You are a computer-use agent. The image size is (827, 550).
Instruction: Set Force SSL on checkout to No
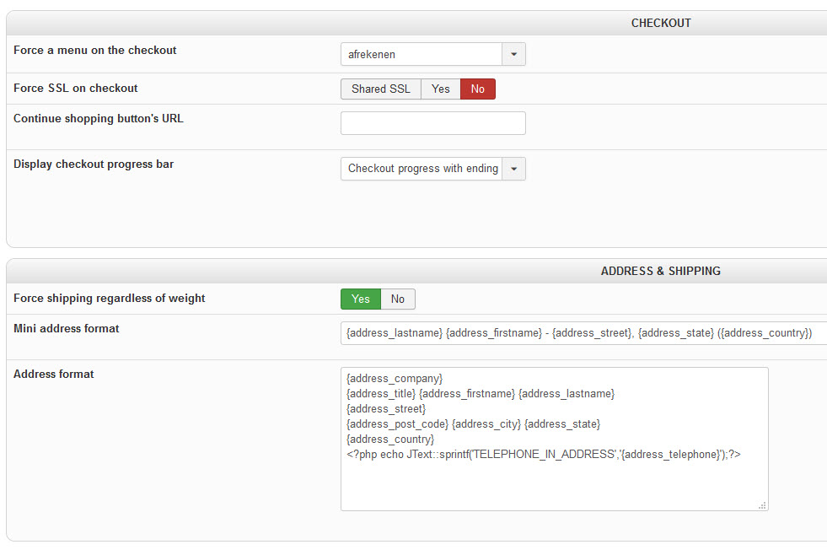point(478,89)
